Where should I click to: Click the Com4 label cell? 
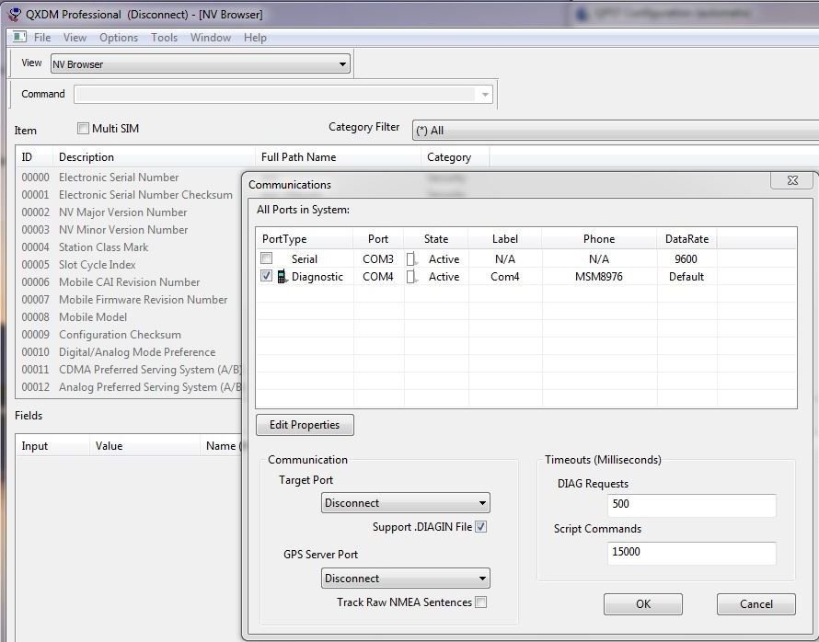504,277
